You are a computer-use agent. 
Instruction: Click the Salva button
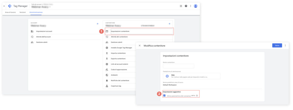point(277,45)
